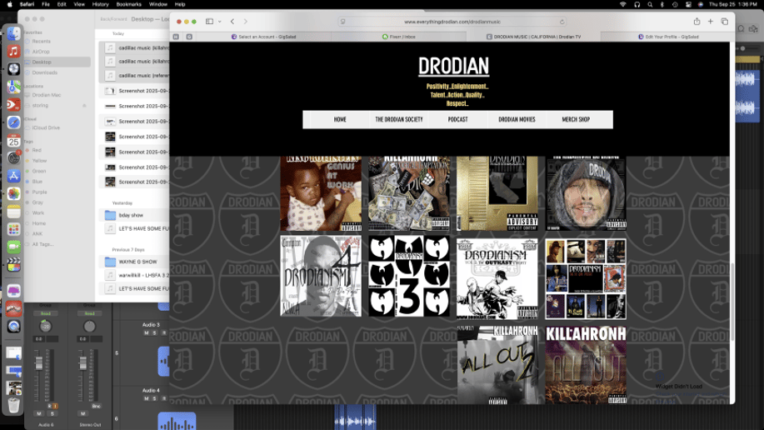Open Final Cut Pro from the Dock

[x=13, y=265]
